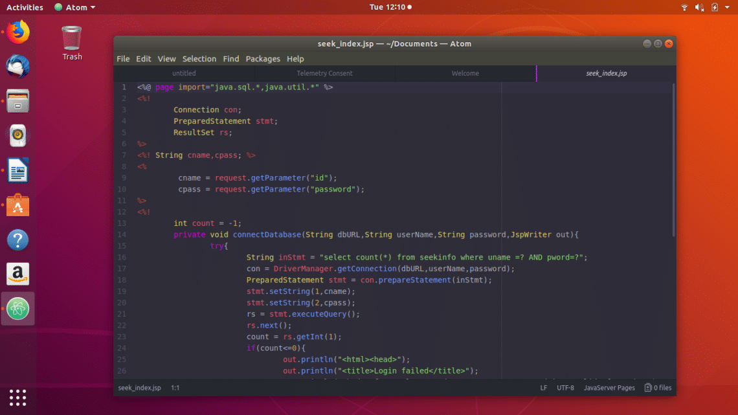Click the Amazon dock icon
738x415 pixels.
click(18, 274)
